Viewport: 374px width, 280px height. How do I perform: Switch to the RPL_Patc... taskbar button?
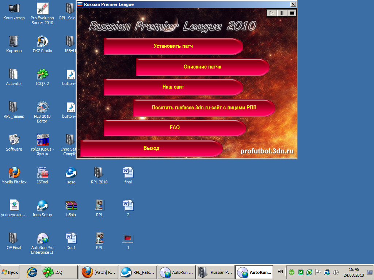point(138,272)
